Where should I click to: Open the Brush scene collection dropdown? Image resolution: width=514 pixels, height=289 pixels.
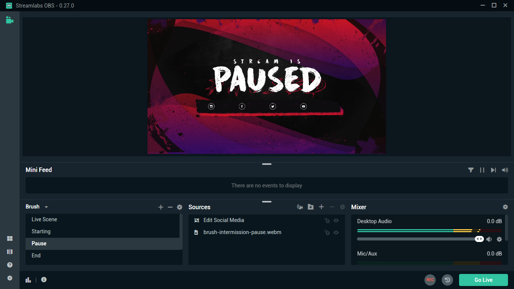click(x=36, y=207)
